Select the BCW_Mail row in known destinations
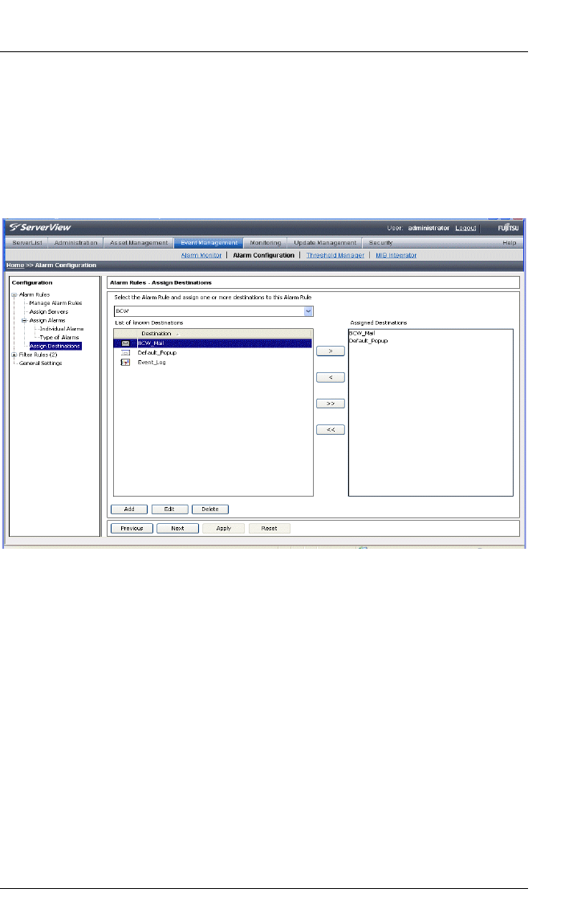This screenshot has width=577, height=913. pos(213,343)
